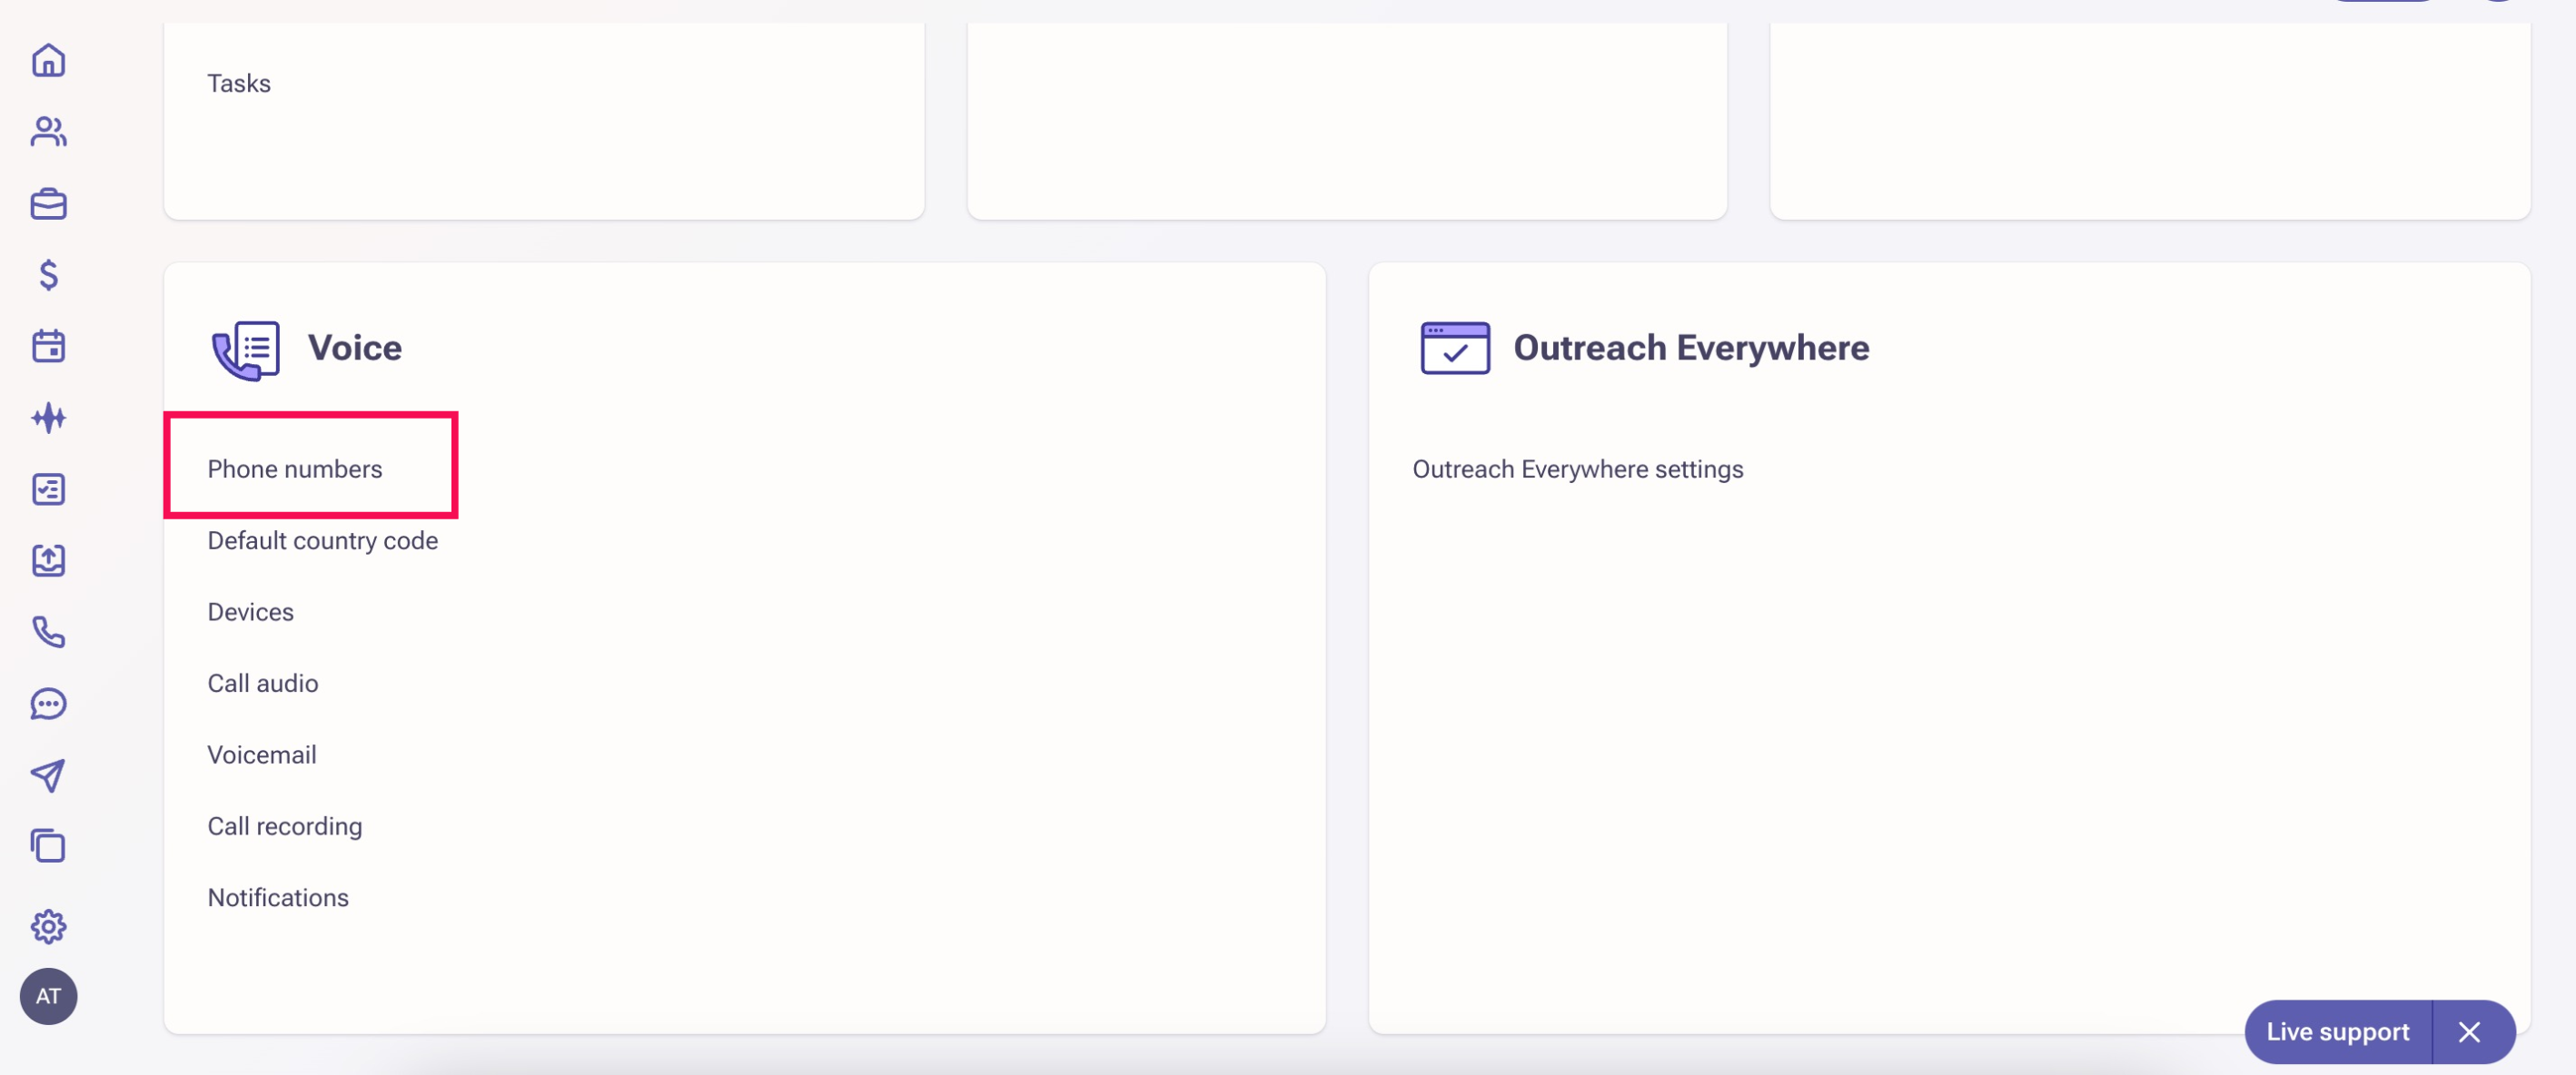This screenshot has height=1075, width=2576.
Task: Select Default country code setting
Action: (322, 541)
